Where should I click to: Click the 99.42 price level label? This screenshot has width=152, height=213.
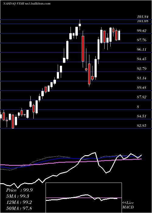tap(142, 30)
